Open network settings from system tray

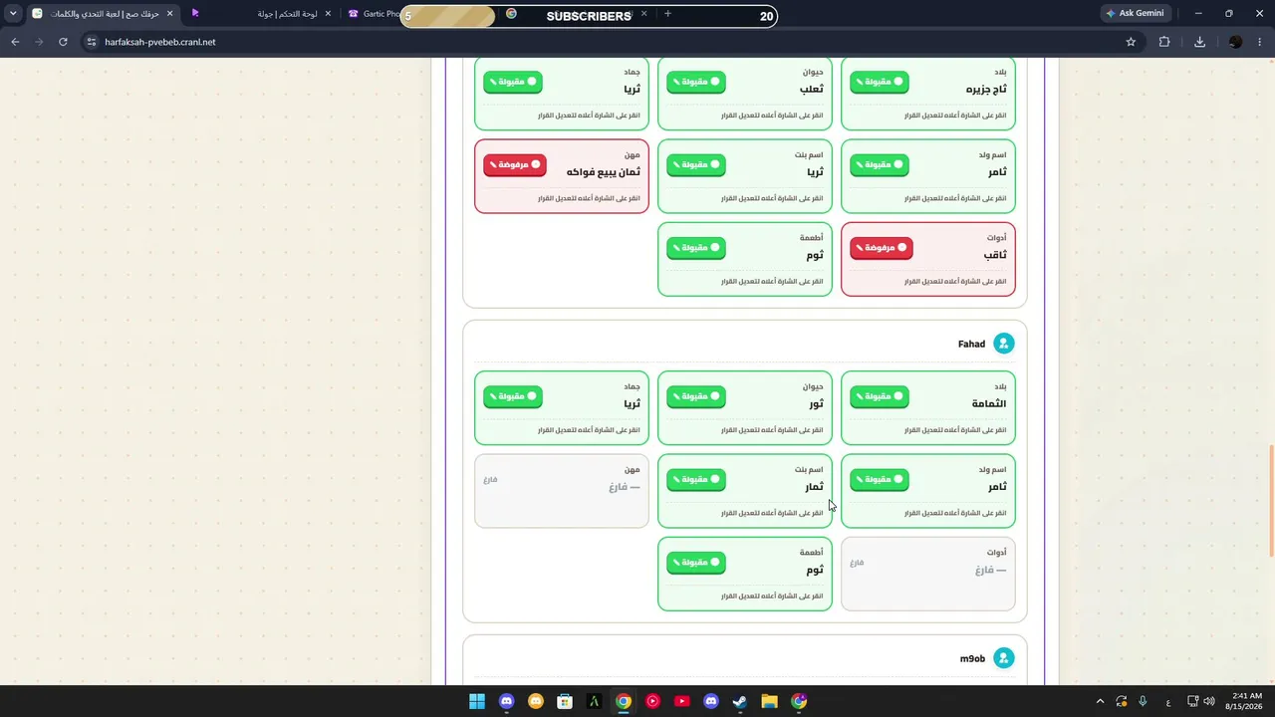click(1192, 701)
